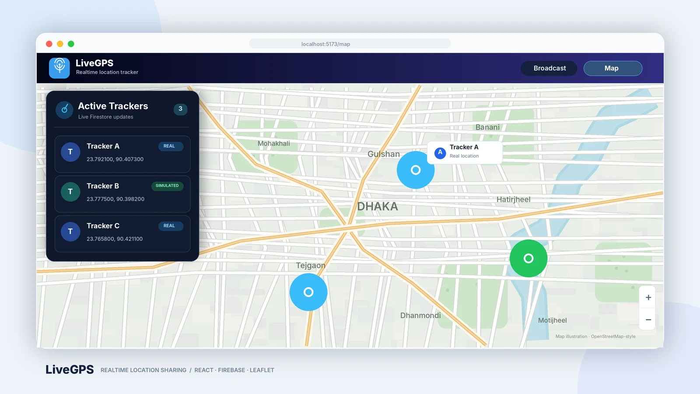Click the LiveGPS header title

[94, 63]
